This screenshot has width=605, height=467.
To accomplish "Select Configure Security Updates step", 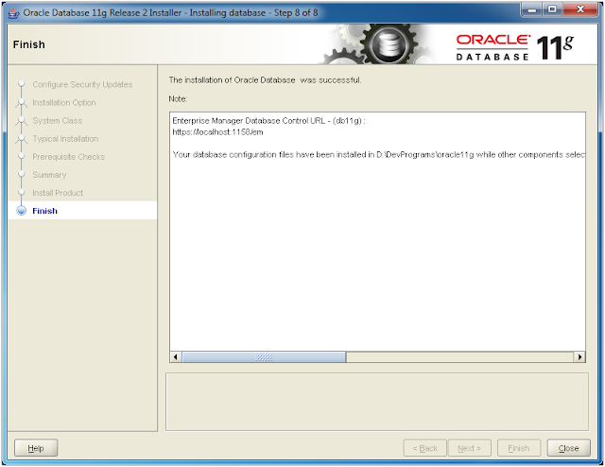I will tap(82, 84).
